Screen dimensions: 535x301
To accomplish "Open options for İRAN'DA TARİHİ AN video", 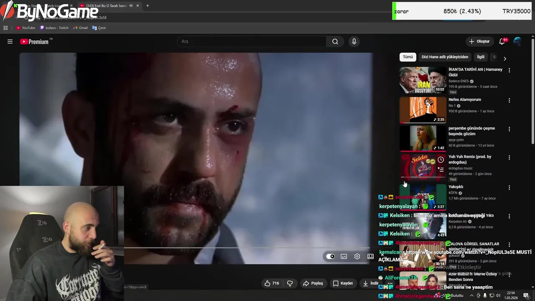I will (509, 70).
